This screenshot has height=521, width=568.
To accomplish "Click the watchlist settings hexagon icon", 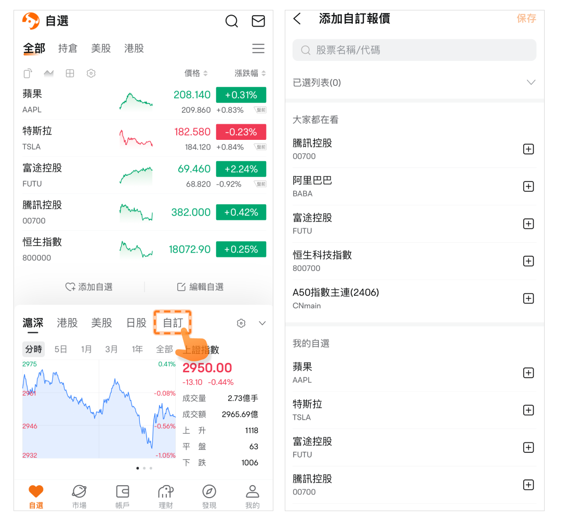I will point(91,73).
